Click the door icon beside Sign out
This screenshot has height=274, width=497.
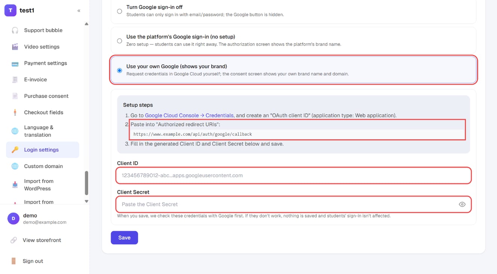(14, 261)
